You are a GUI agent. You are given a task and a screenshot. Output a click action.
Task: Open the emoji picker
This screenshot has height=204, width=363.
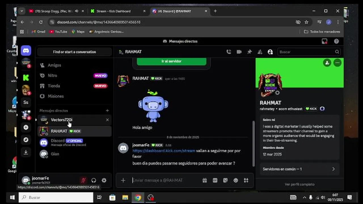point(236,180)
